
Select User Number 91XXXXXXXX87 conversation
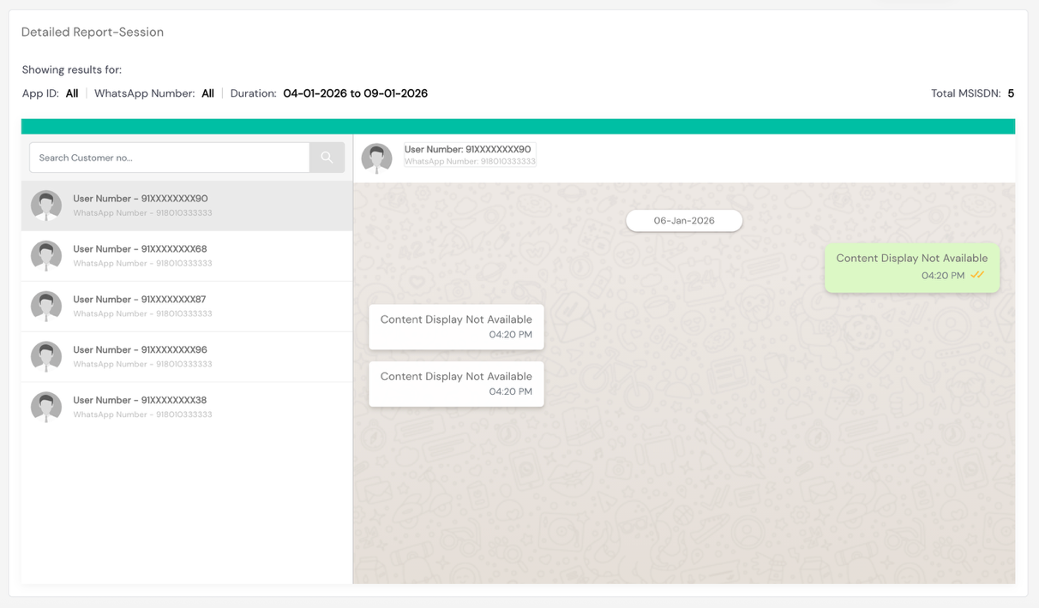point(187,307)
